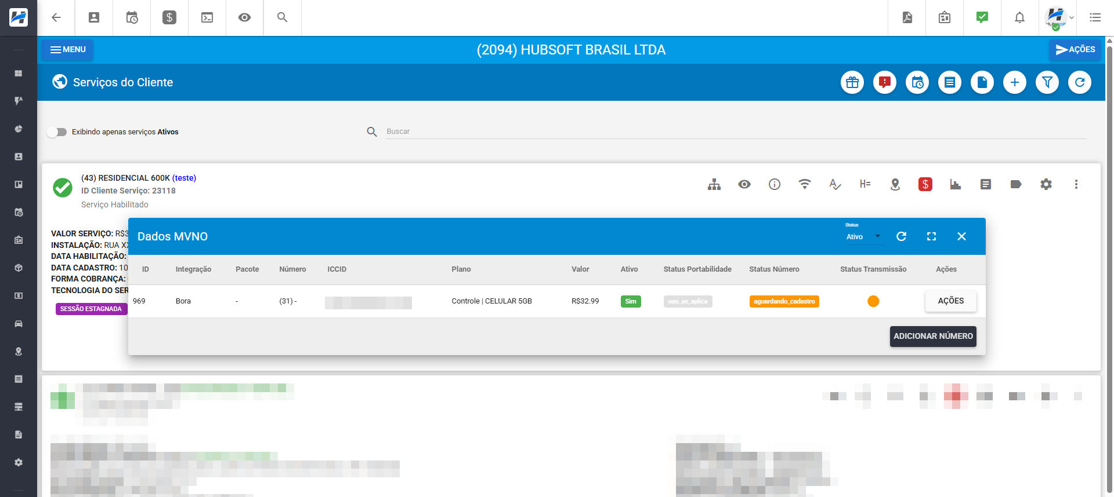Add a new service with plus icon
This screenshot has height=497, width=1114.
[x=1015, y=82]
